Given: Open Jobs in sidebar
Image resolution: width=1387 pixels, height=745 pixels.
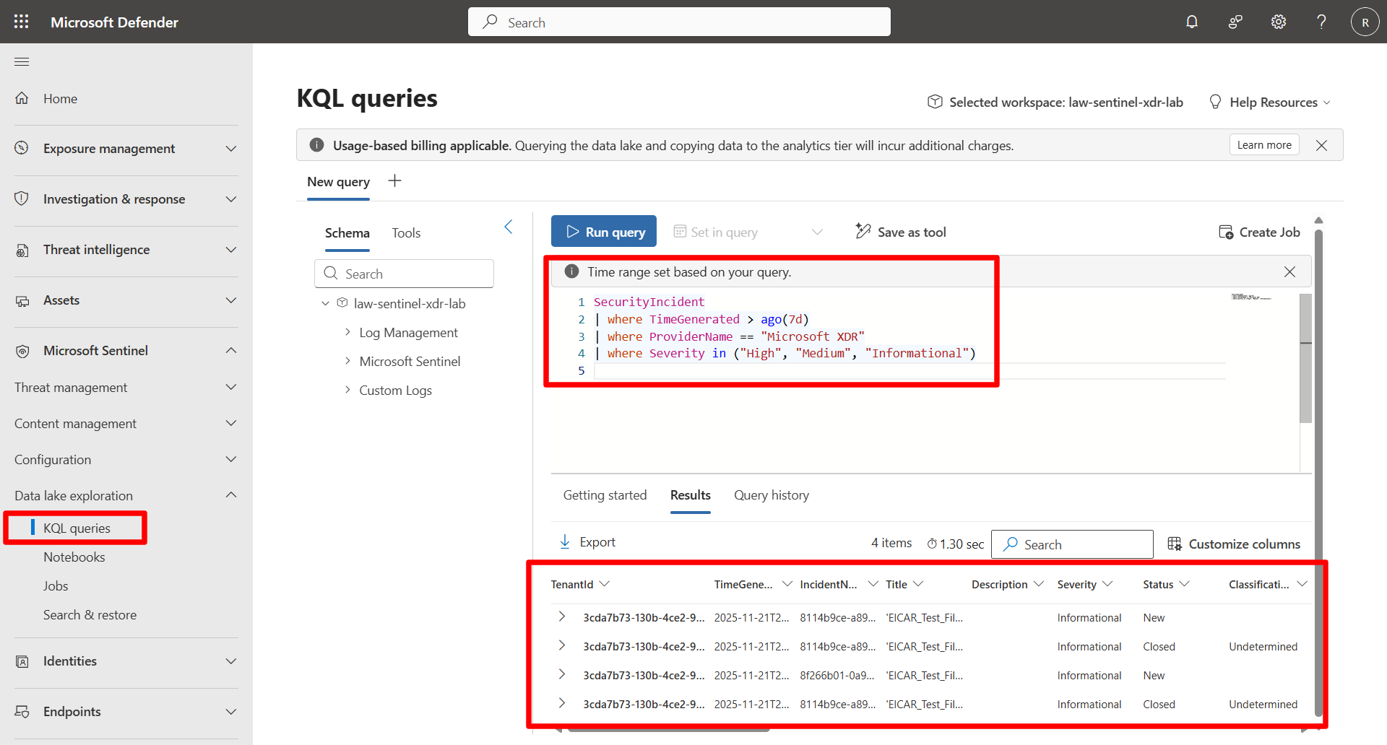Looking at the screenshot, I should click(56, 586).
